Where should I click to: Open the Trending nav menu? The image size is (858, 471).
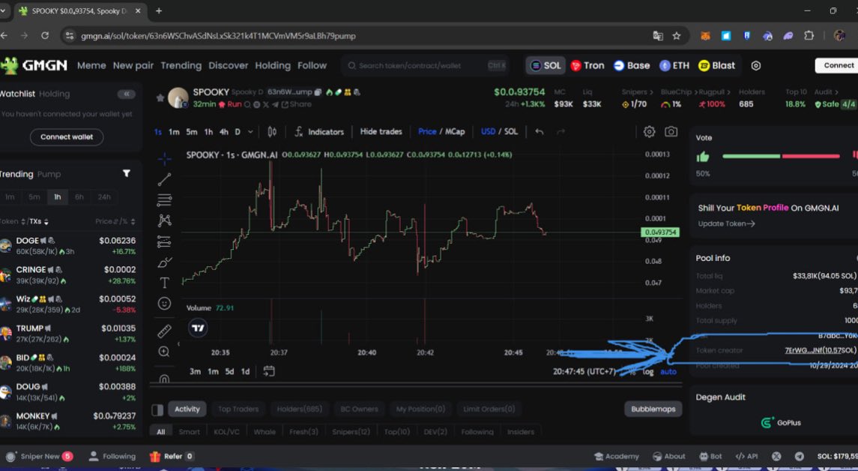[181, 65]
